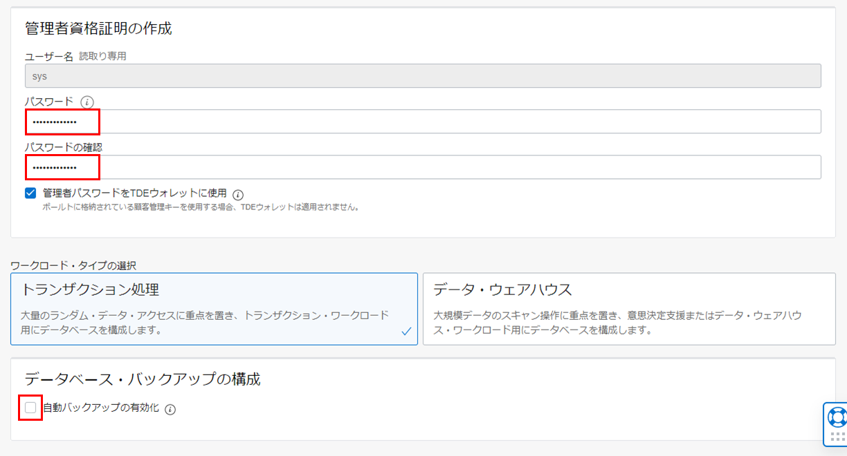Click the blue checkmark on トランザクション処理 card

pos(407,332)
